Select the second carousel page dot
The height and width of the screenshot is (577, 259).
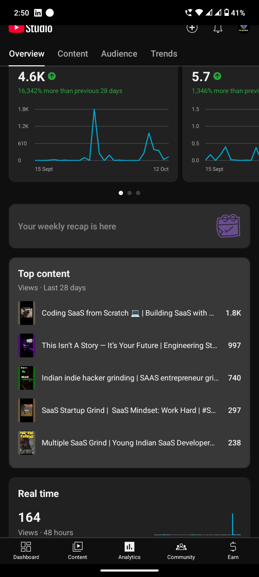click(x=129, y=193)
